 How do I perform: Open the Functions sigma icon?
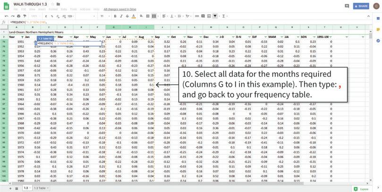click(225, 16)
